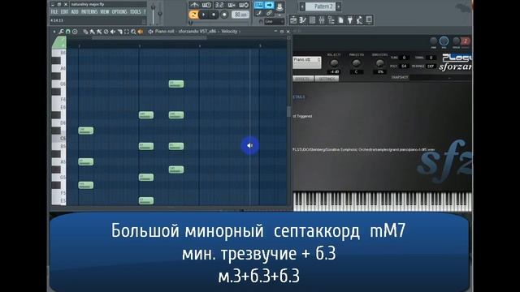Toggle the metronome icon

195,5
